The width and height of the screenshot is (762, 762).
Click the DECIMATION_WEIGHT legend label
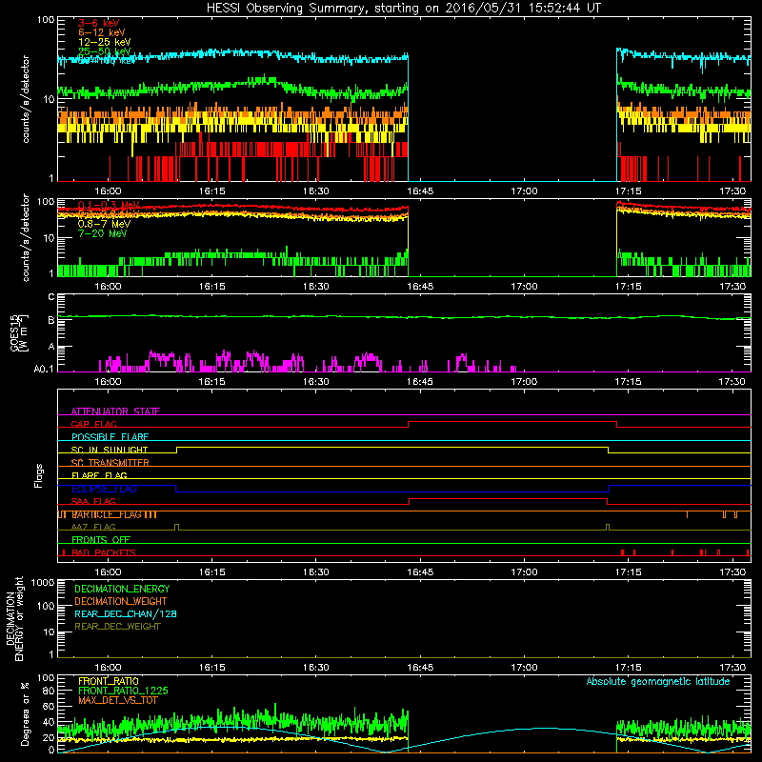tap(121, 601)
